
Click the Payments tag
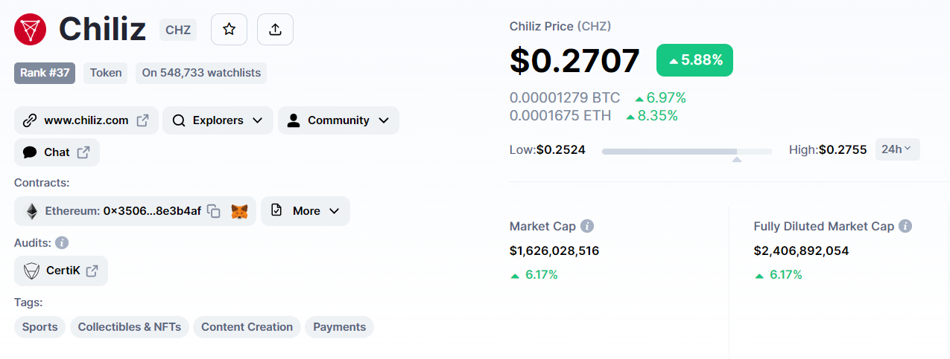point(340,327)
